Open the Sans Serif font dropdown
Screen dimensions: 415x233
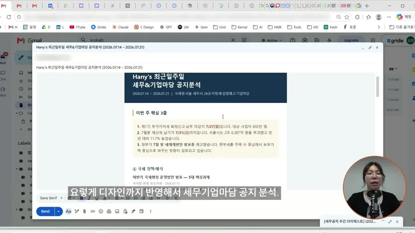click(51, 198)
